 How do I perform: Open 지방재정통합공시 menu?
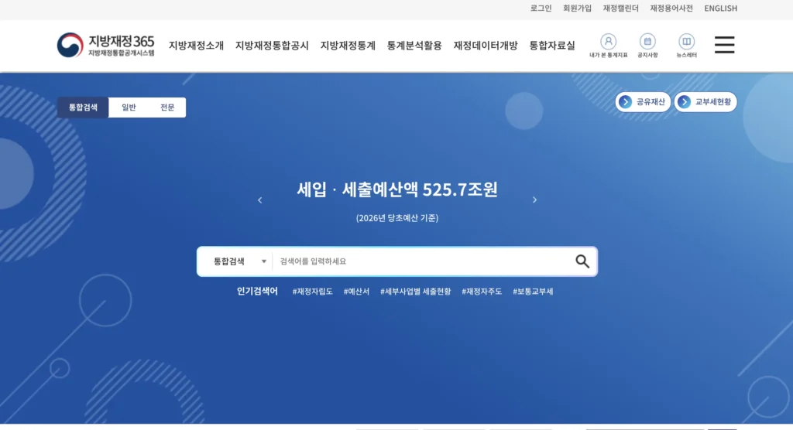pos(272,46)
